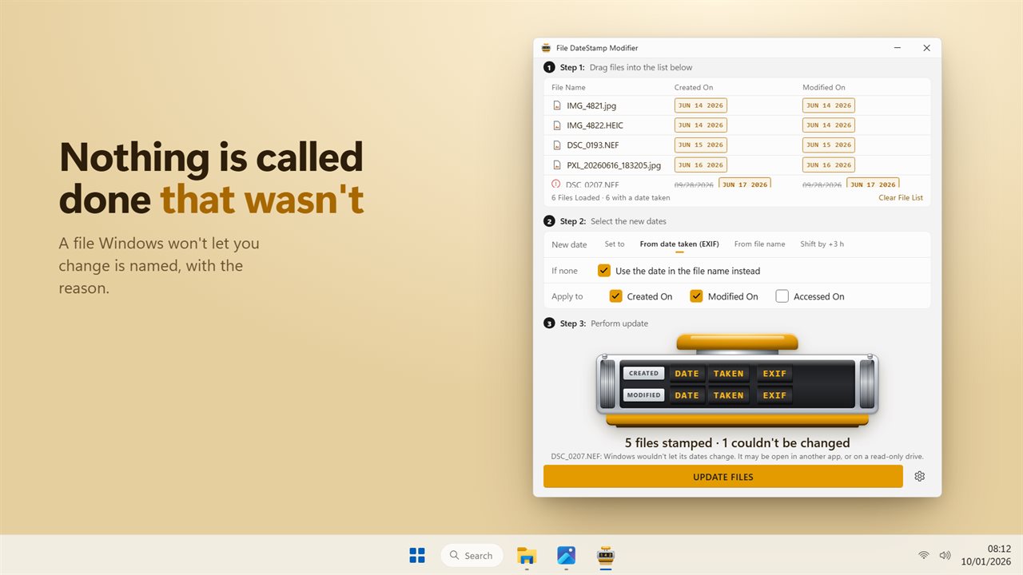Click the red warning icon beside DSC_0207.NEF
1023x575 pixels.
point(557,184)
